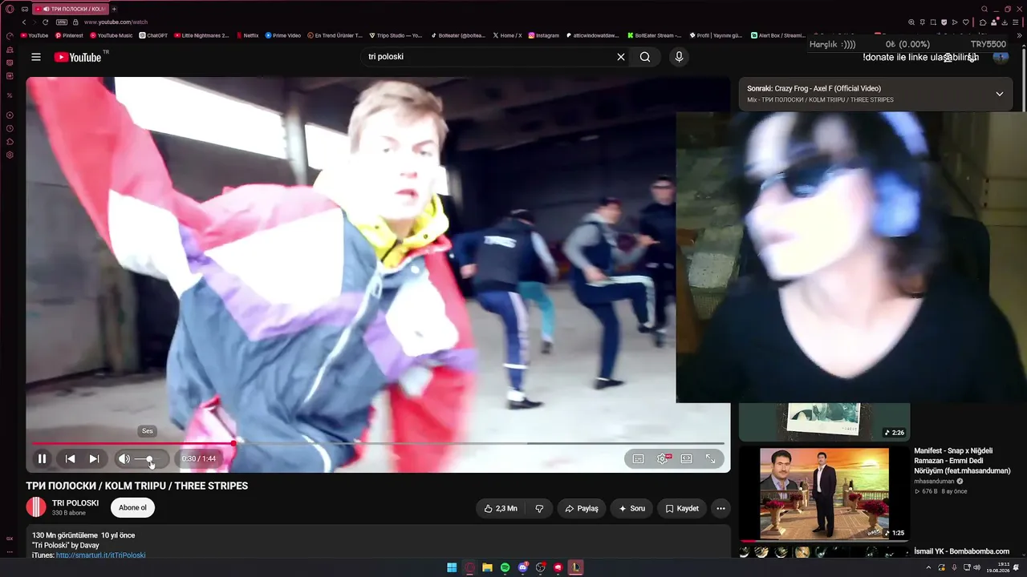Screen dimensions: 1027x577
Task: Toggle the browser VPN badge
Action: 62,22
